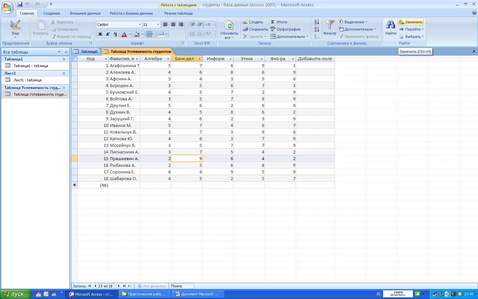The height and width of the screenshot is (299, 478).
Task: Open Работа с базами данных tab
Action: coord(131,13)
